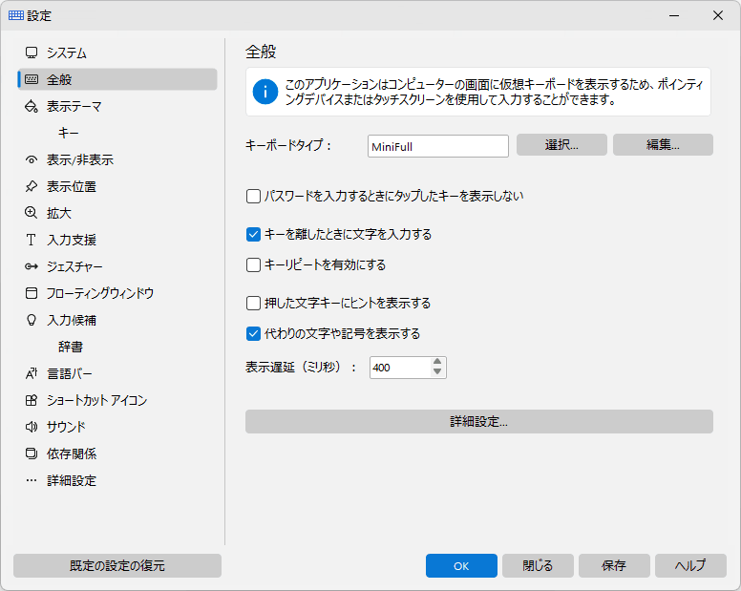The width and height of the screenshot is (741, 591).
Task: Click the wide 詳細設定... button
Action: tap(479, 421)
